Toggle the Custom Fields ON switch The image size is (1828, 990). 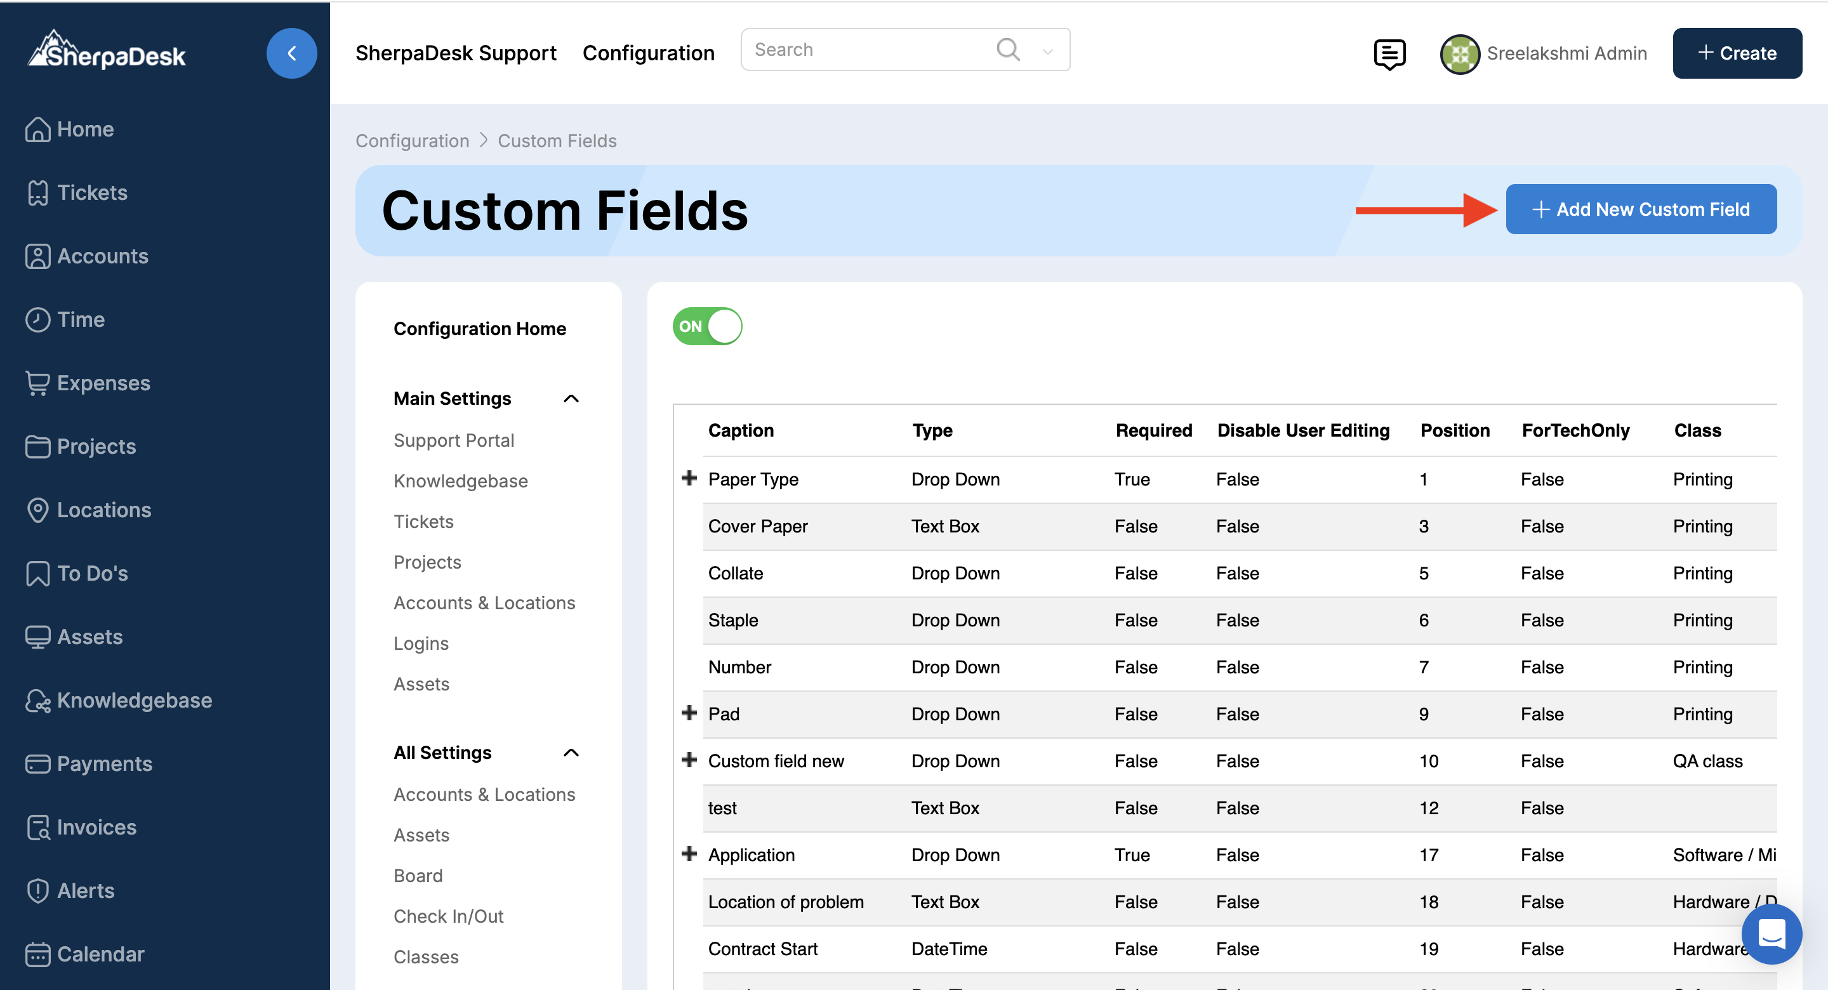(707, 326)
